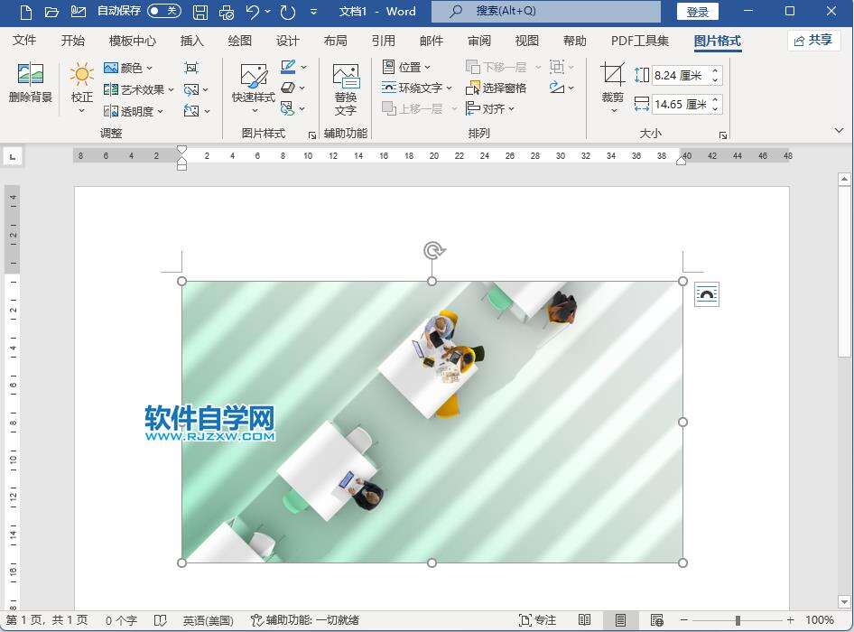
Task: Expand the 艺术效果 (Artistic Effects) dropdown
Action: (x=139, y=89)
